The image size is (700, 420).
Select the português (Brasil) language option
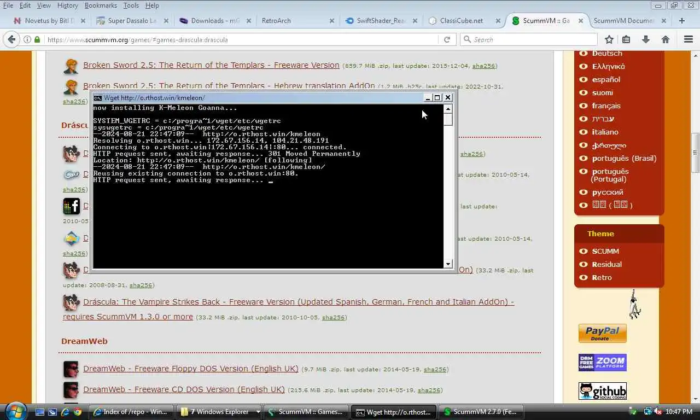pyautogui.click(x=624, y=158)
